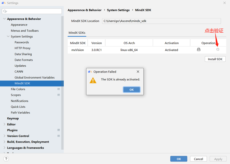Screen dimensions: 230x164
Task: Click the settings search input field
Action: point(32,11)
